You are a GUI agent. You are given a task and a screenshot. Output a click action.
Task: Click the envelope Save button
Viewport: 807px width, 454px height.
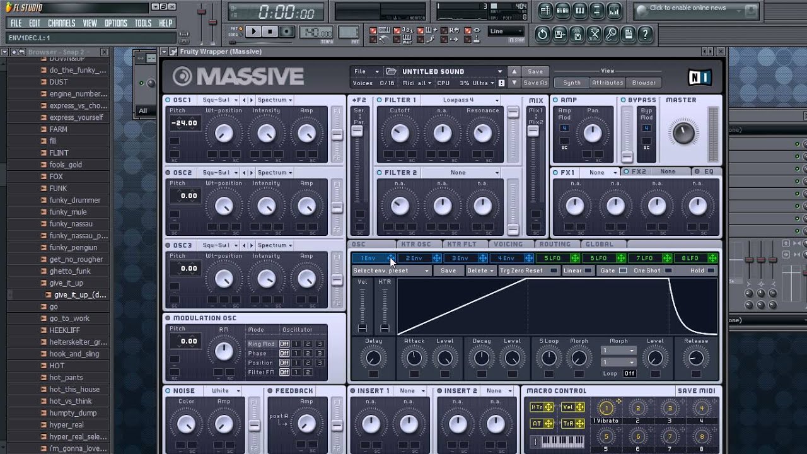pos(448,271)
